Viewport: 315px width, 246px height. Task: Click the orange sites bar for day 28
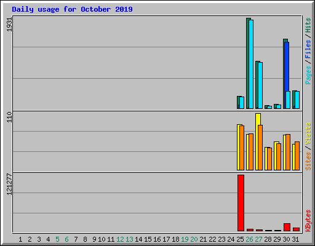[269, 159]
